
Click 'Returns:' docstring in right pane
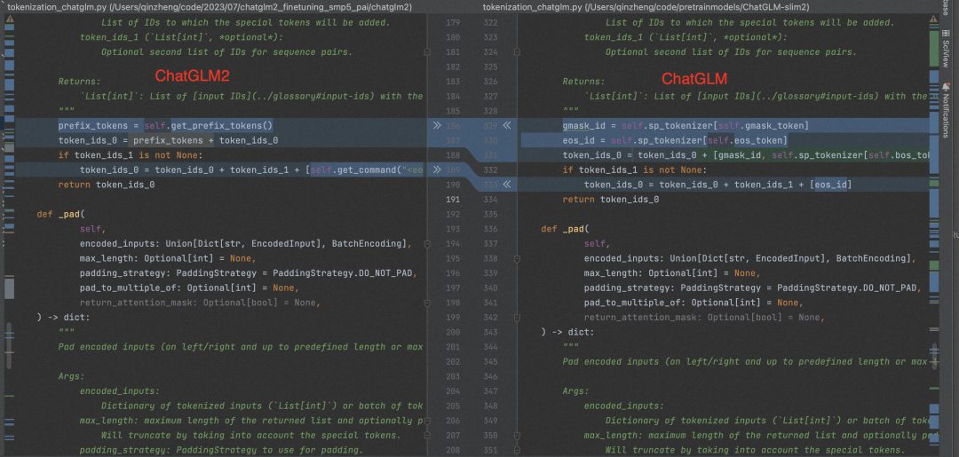coord(584,82)
